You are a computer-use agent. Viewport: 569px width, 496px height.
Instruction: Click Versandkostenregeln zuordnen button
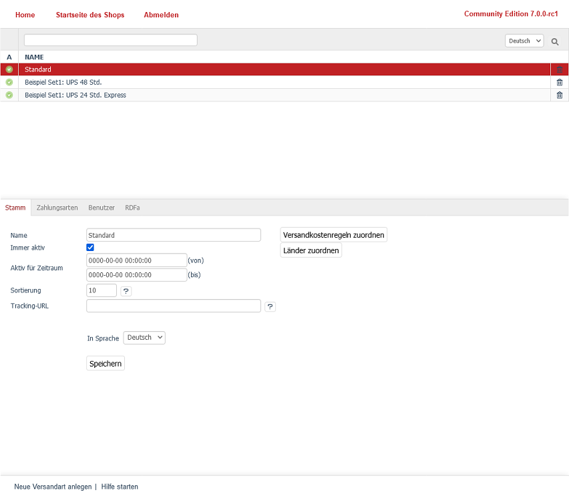[333, 235]
